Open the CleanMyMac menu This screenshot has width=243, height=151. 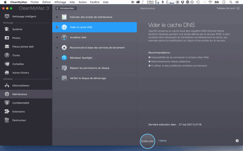click(x=19, y=2)
